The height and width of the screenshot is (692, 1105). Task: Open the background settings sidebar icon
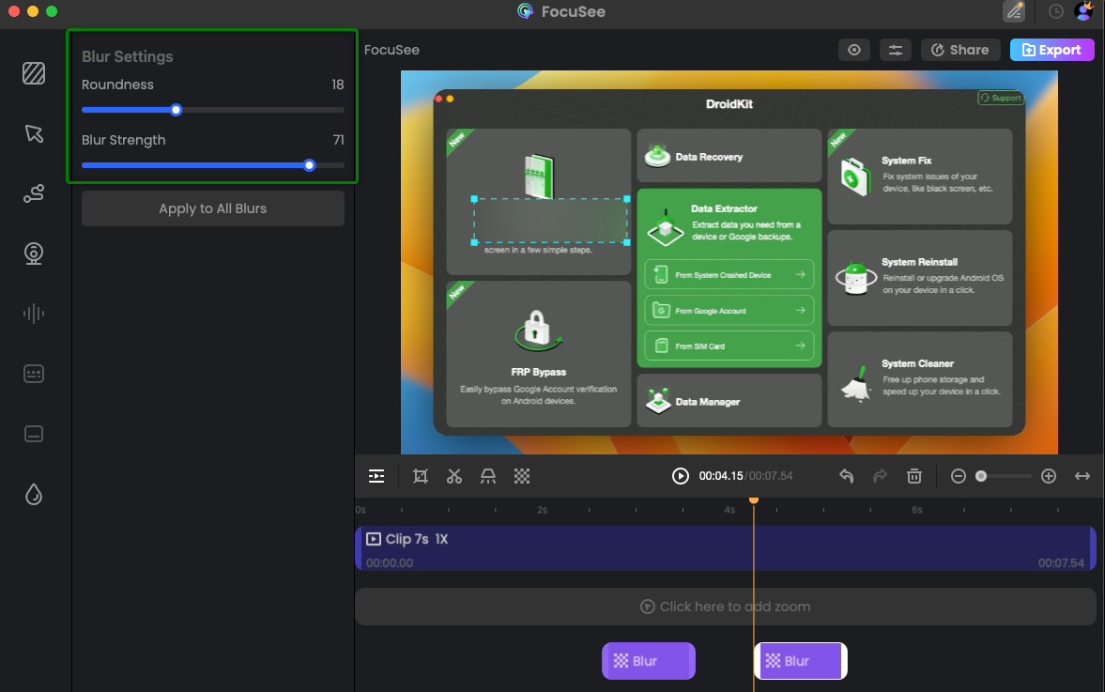point(34,73)
